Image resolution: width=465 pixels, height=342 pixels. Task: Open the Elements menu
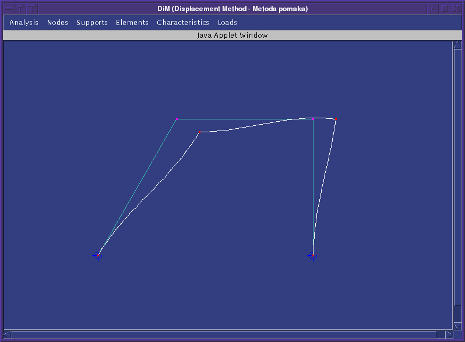[132, 23]
